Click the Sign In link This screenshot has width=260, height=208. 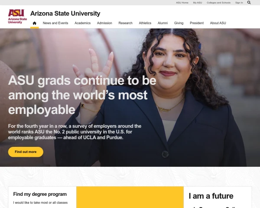click(239, 3)
